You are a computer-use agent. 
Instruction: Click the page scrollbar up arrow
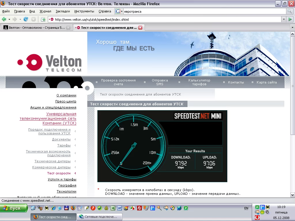[x=292, y=34]
